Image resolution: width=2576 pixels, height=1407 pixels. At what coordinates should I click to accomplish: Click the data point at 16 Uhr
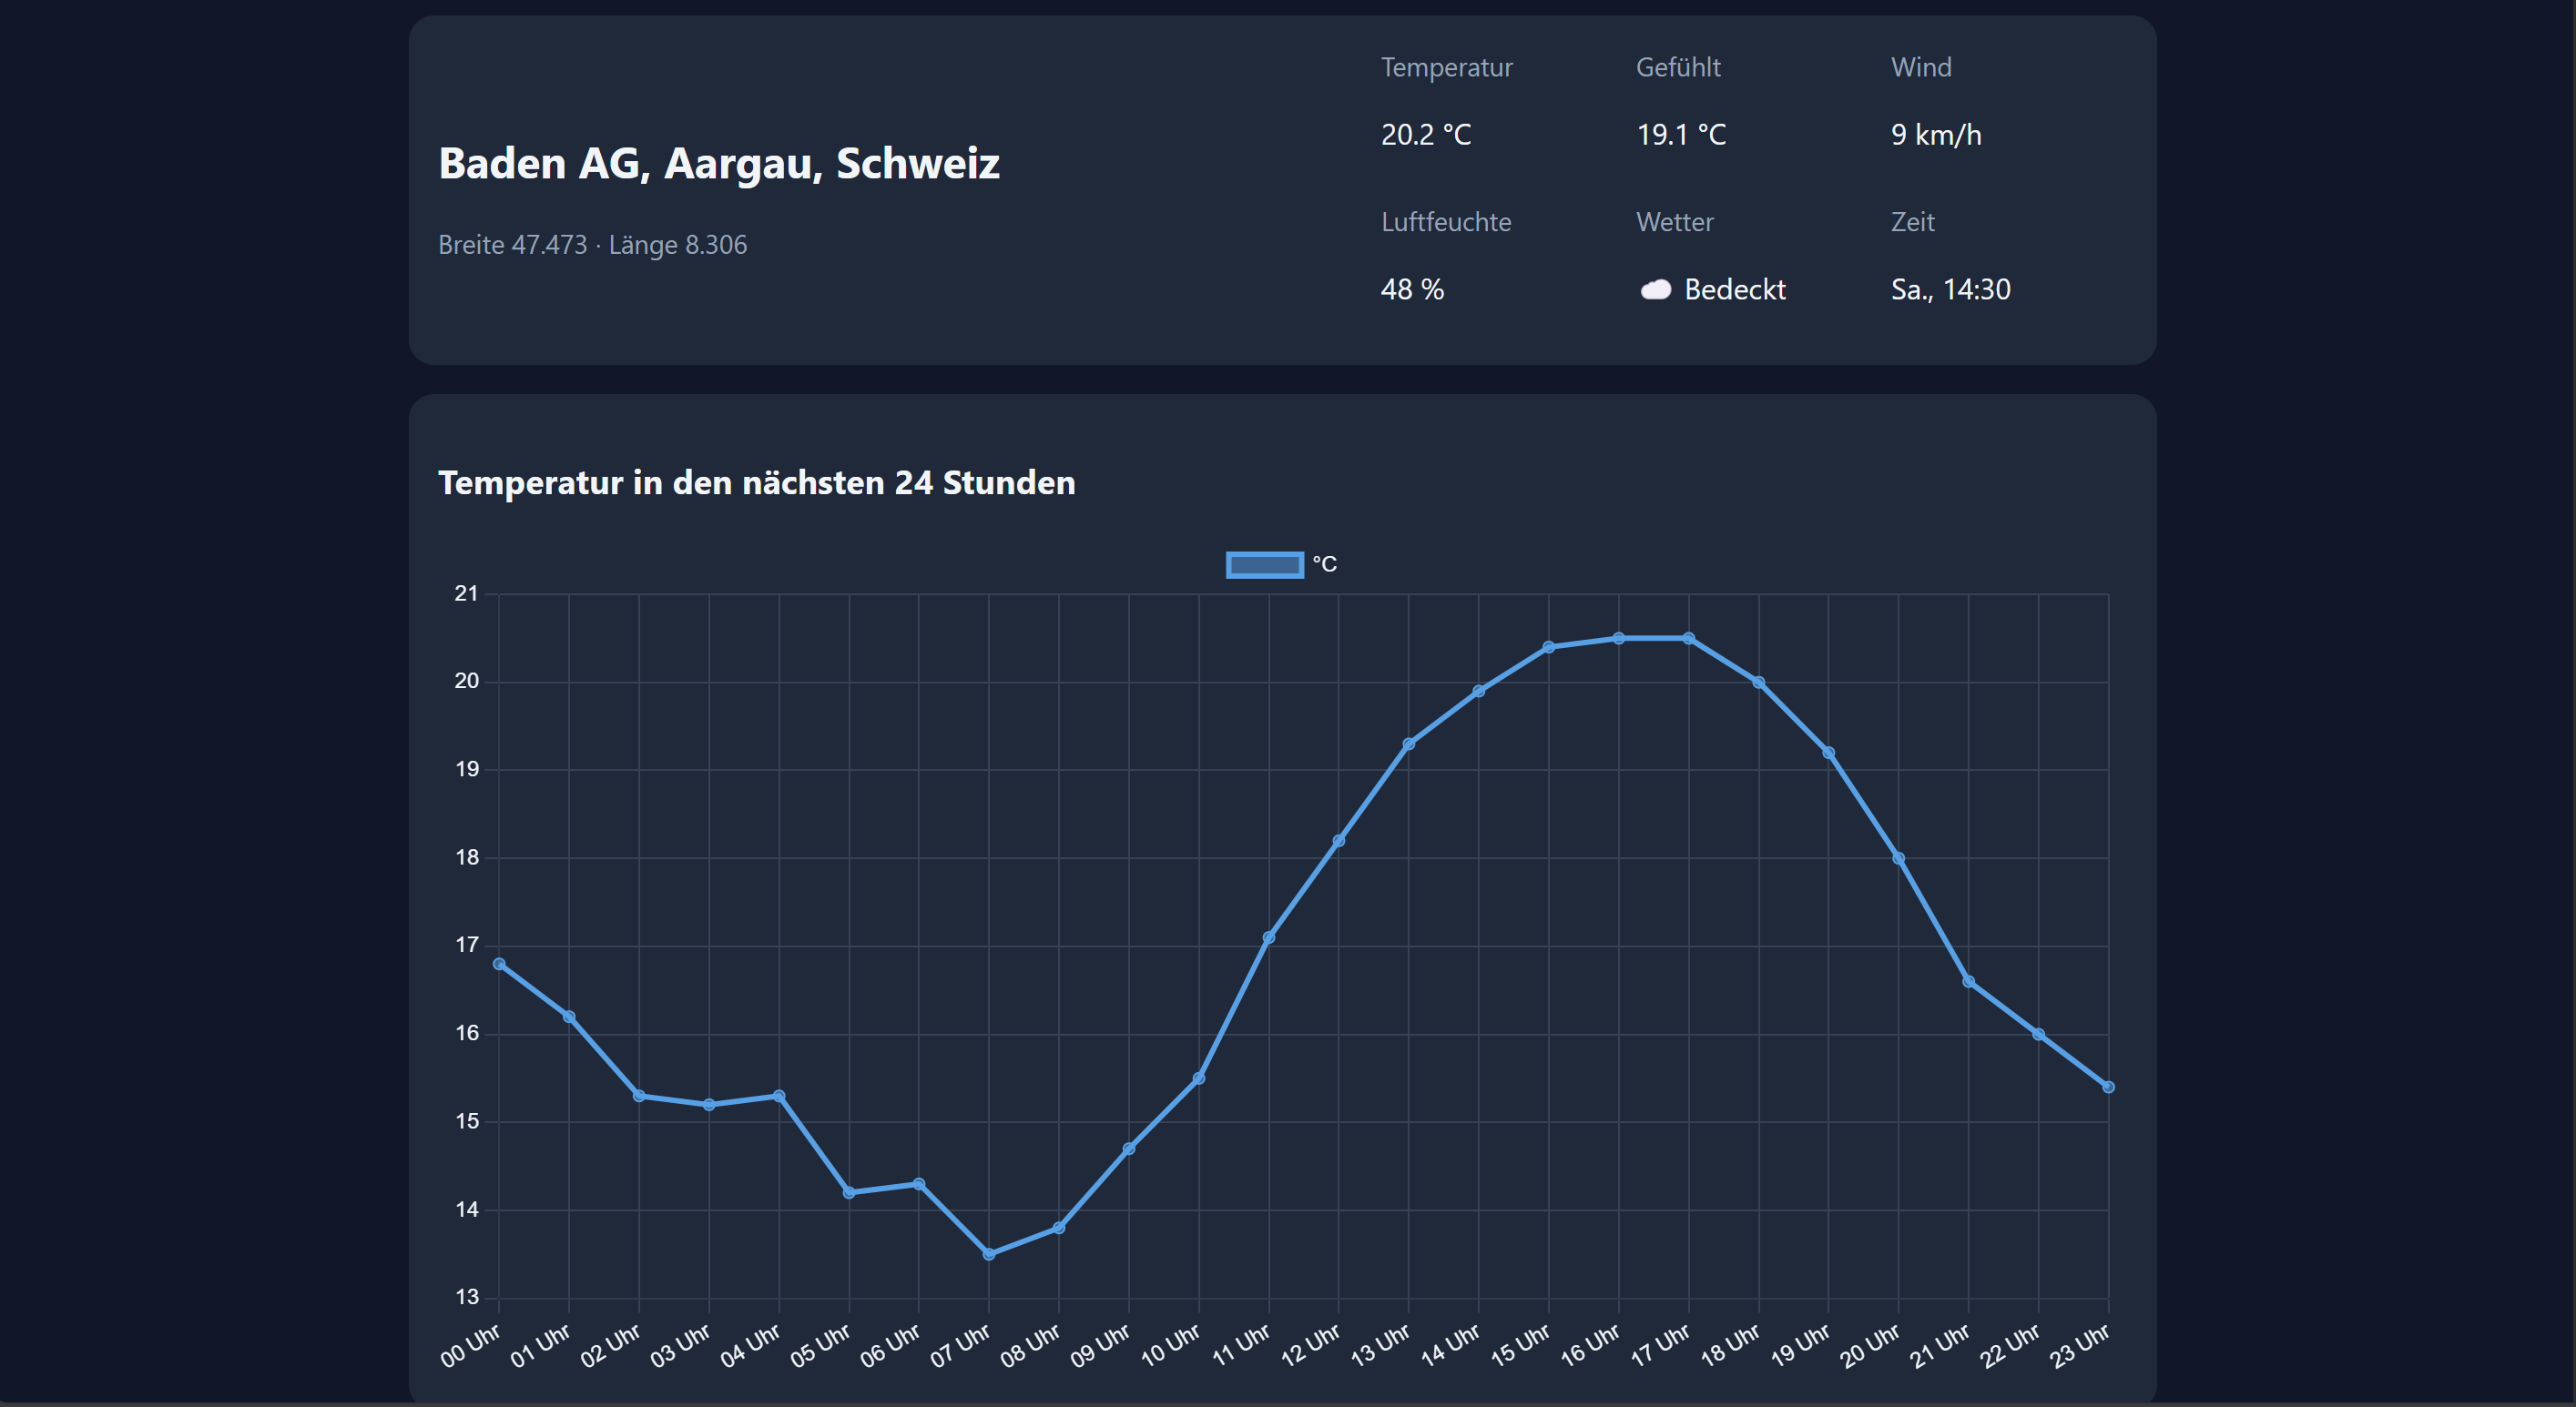pyautogui.click(x=1618, y=639)
